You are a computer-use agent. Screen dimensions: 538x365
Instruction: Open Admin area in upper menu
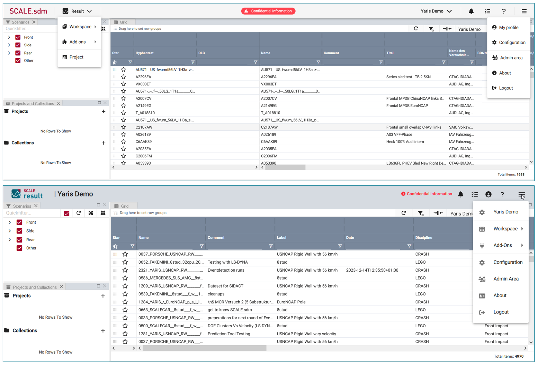[x=508, y=58]
